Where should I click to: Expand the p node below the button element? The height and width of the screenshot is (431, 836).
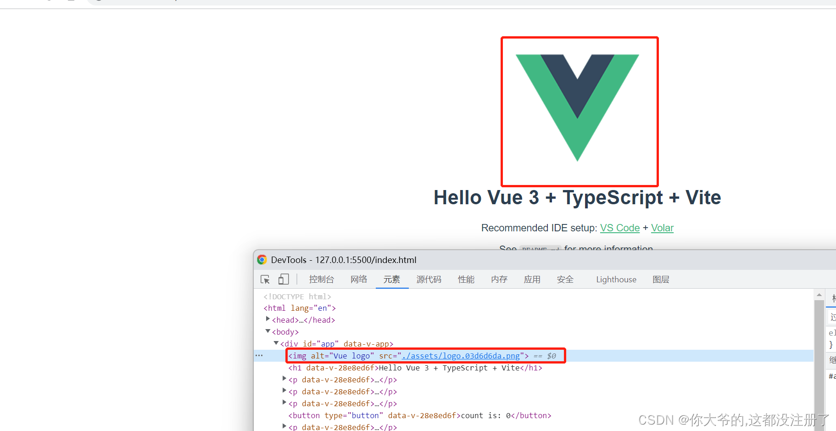[284, 426]
